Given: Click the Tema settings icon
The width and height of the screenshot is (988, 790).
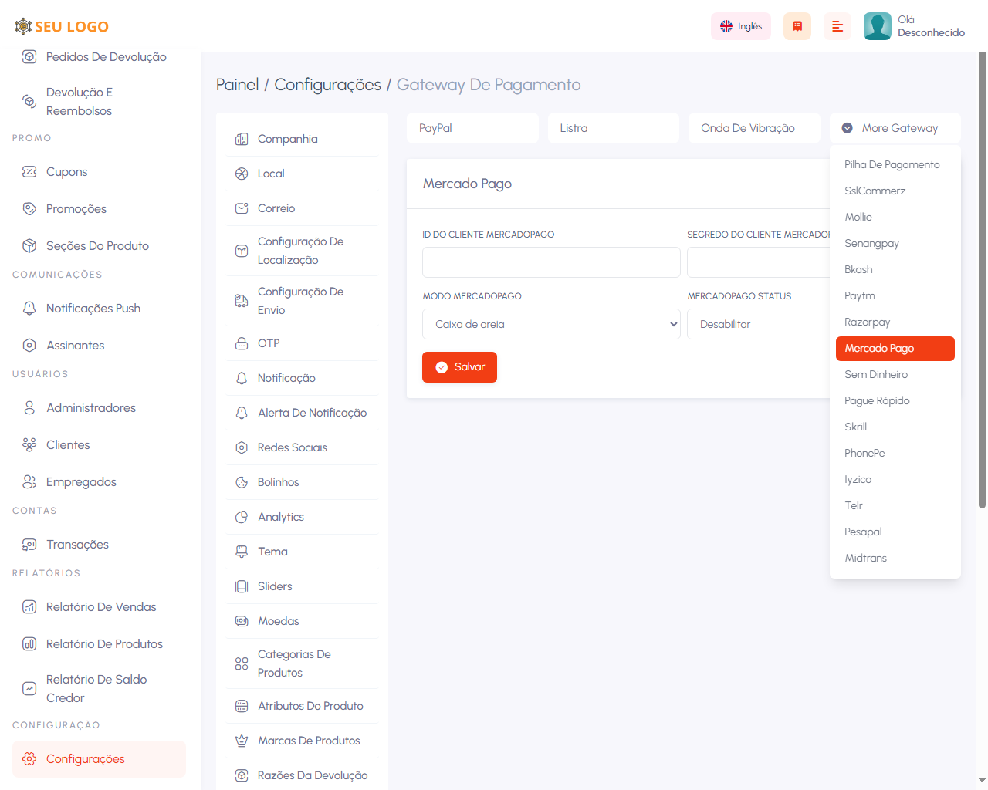Looking at the screenshot, I should [x=242, y=552].
